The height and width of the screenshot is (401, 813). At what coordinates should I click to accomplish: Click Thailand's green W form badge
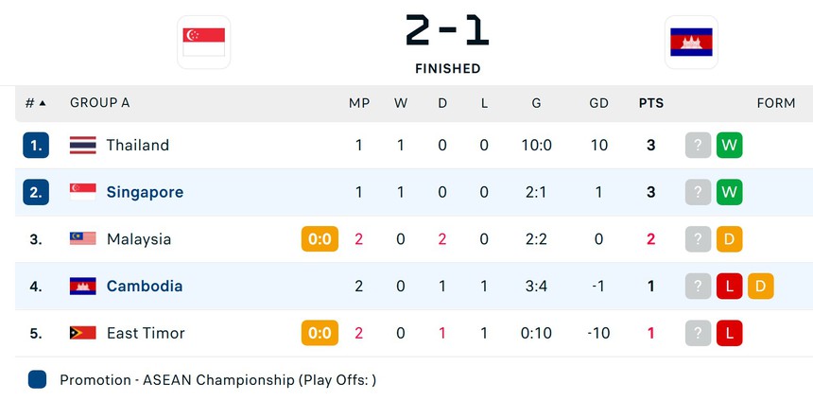(729, 145)
